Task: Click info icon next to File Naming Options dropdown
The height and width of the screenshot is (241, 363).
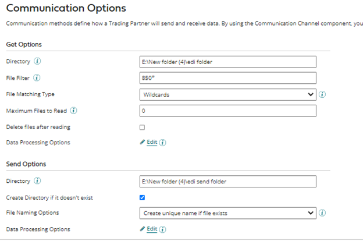Action: (x=322, y=213)
